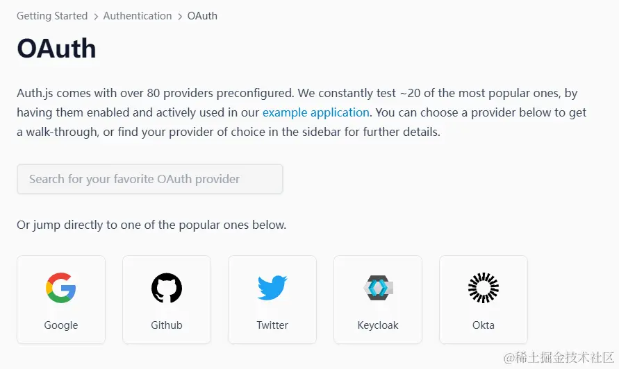Viewport: 619px width, 369px height.
Task: Click the "Or jump directly" text line
Action: point(151,225)
